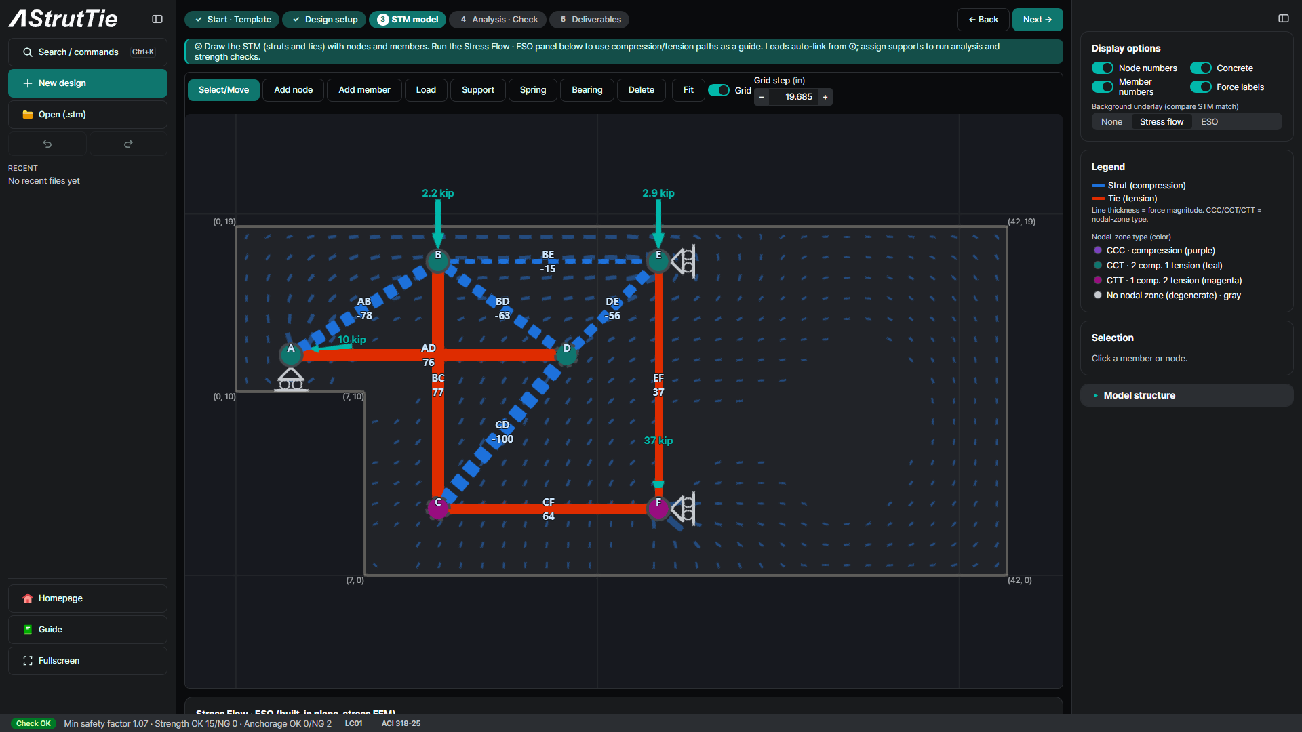1302x732 pixels.
Task: Click the grid step value field
Action: [793, 97]
